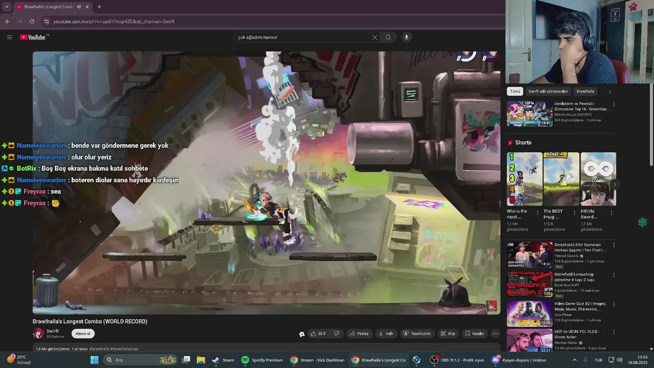Open options for Battlefield 6 crouching video

coord(614,275)
